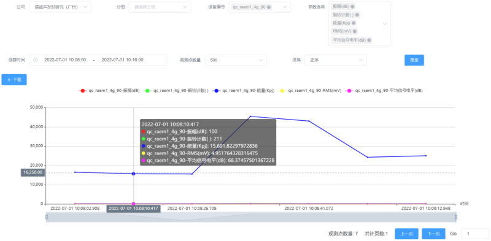Open the 排序 sort order dropdown
Viewport: 491px width, 241px height.
pos(336,60)
